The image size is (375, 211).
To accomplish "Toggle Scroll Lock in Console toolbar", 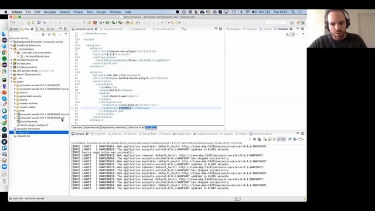I will point(270,139).
